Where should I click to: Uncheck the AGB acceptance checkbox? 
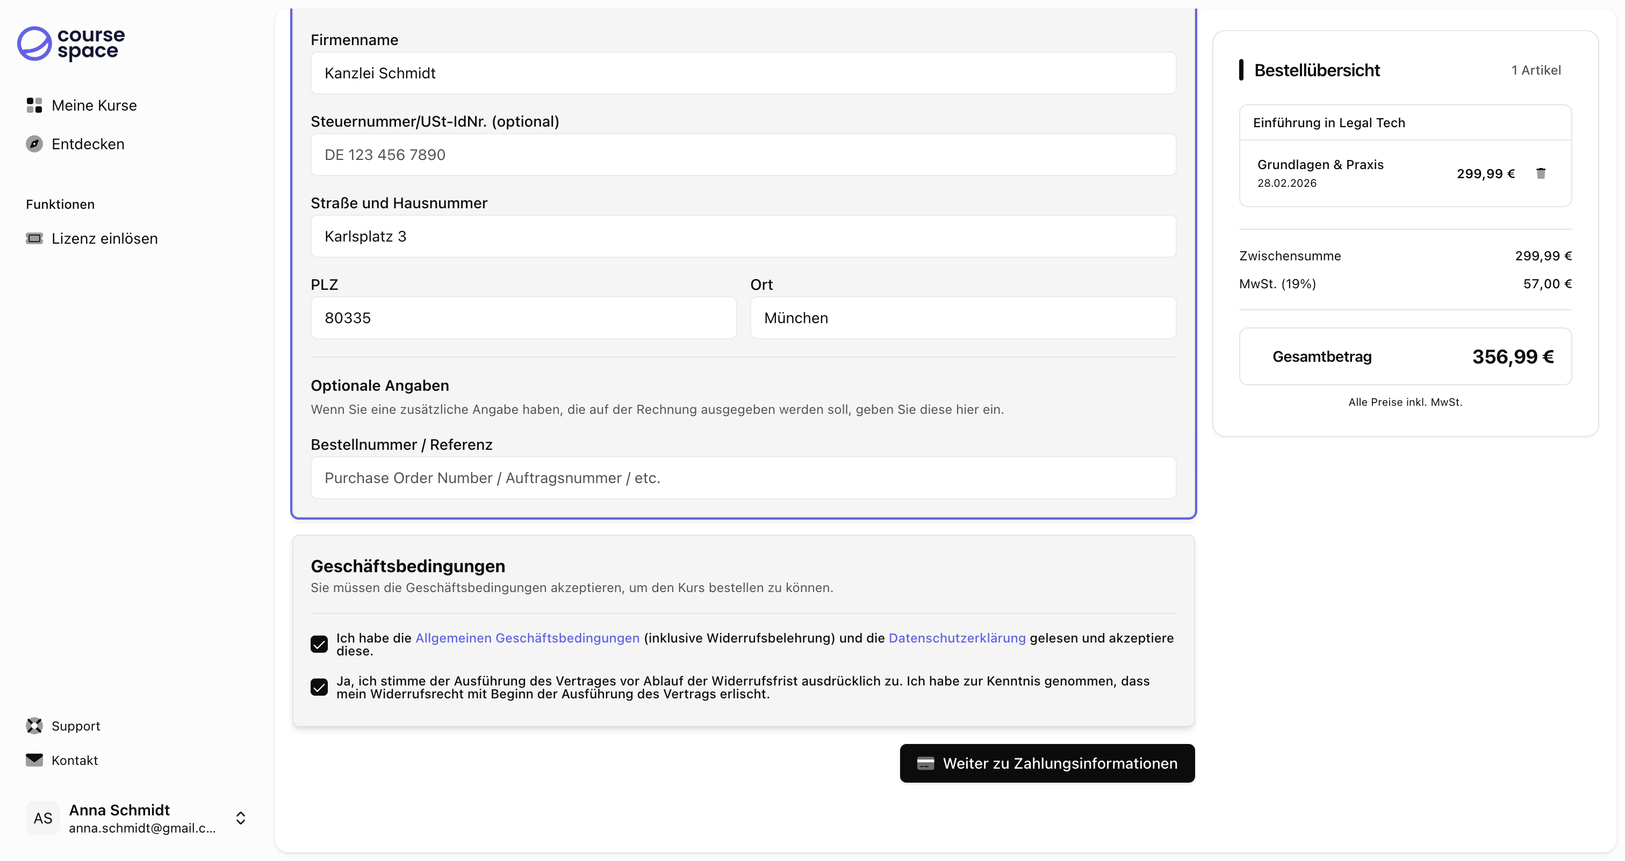pos(319,644)
